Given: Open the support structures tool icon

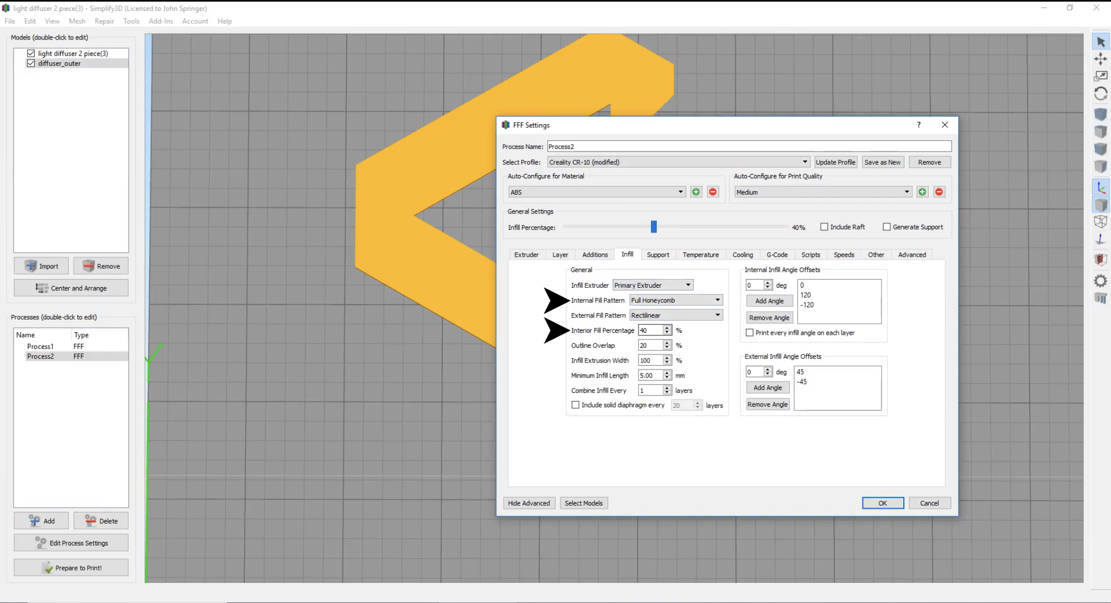Looking at the screenshot, I should [x=1100, y=299].
